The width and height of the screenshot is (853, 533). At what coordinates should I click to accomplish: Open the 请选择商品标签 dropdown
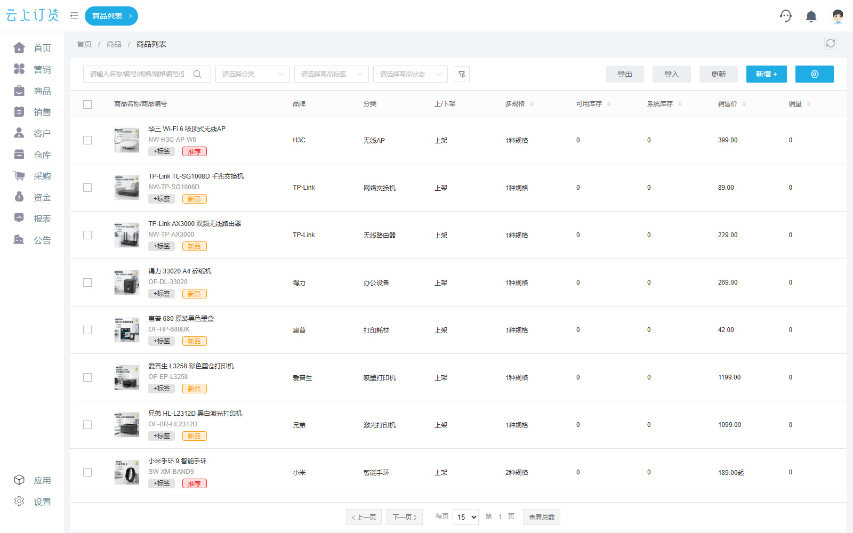point(332,74)
